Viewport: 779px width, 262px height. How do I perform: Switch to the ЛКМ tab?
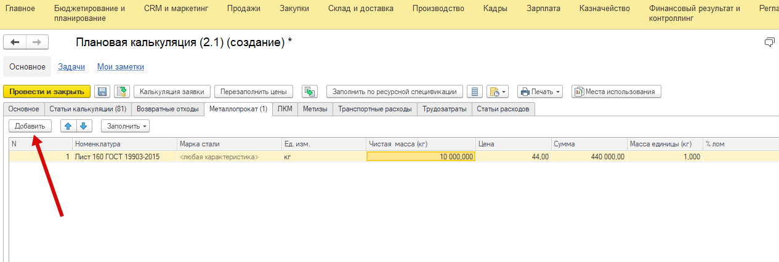pyautogui.click(x=285, y=109)
